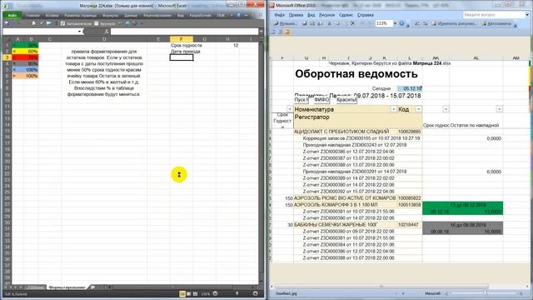Image resolution: width=533 pixels, height=300 pixels.
Task: Open the Формулы ribbon tab
Action: (x=110, y=16)
